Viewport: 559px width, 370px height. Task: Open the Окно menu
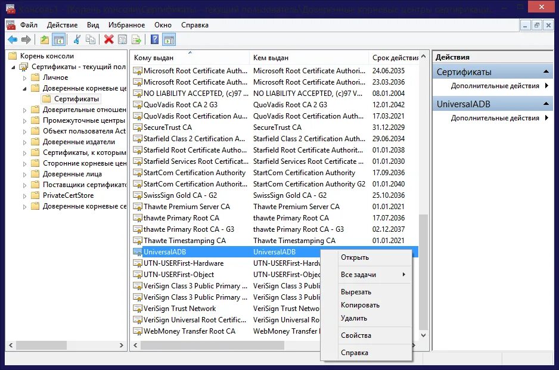pos(163,25)
